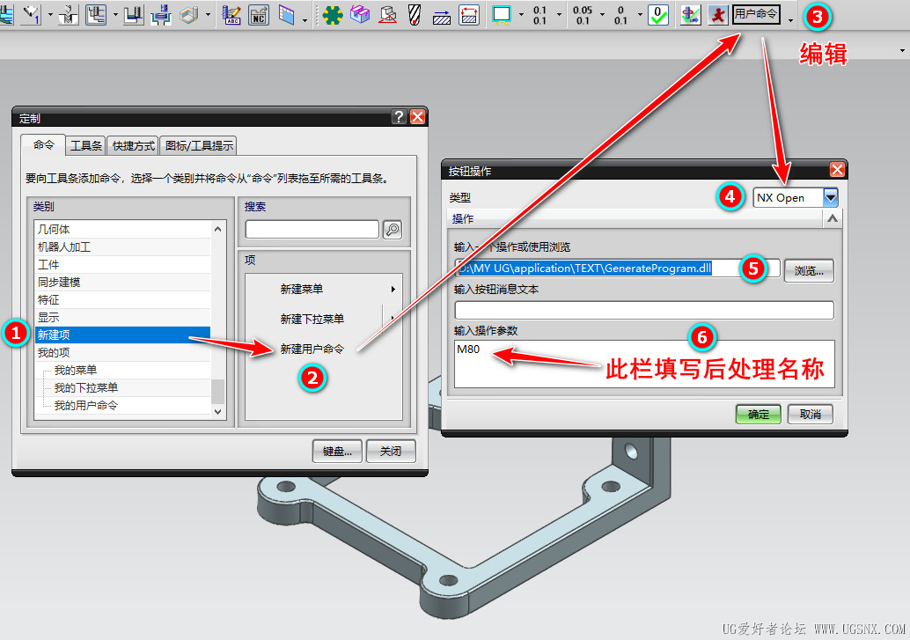Click the 浏览... browse button
910x640 pixels.
tap(809, 270)
